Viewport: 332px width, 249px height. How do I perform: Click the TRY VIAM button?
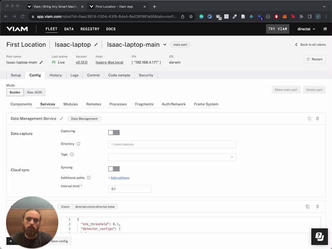pyautogui.click(x=278, y=29)
